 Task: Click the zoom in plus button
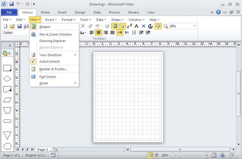[x=207, y=155]
